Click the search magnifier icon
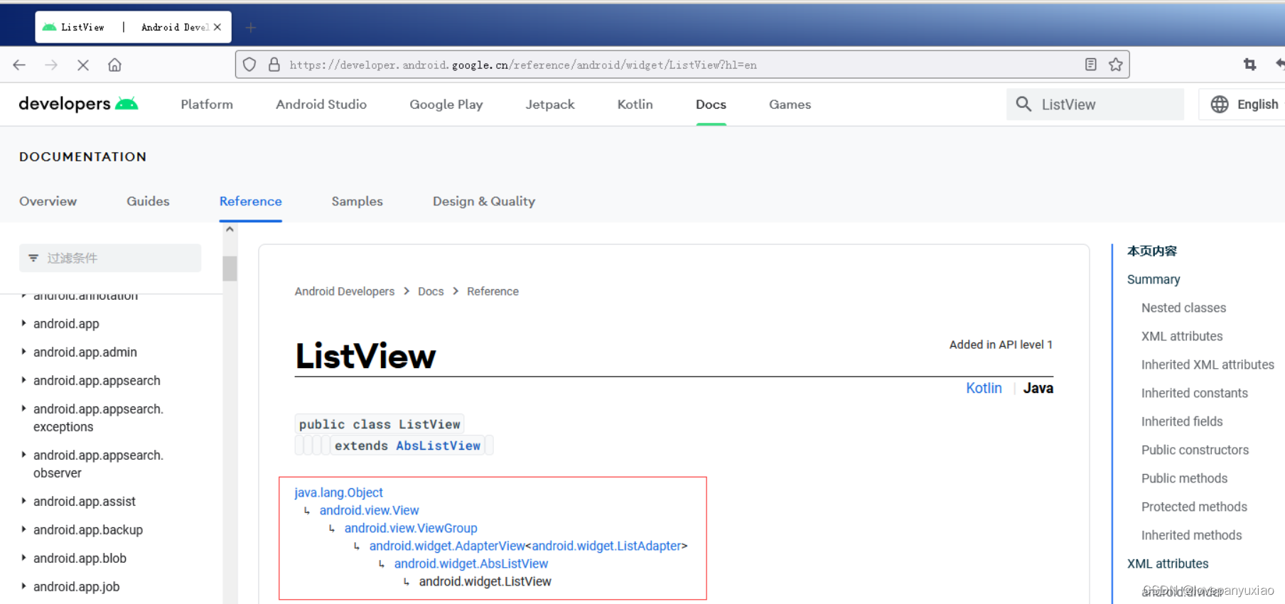The width and height of the screenshot is (1285, 604). click(x=1023, y=104)
